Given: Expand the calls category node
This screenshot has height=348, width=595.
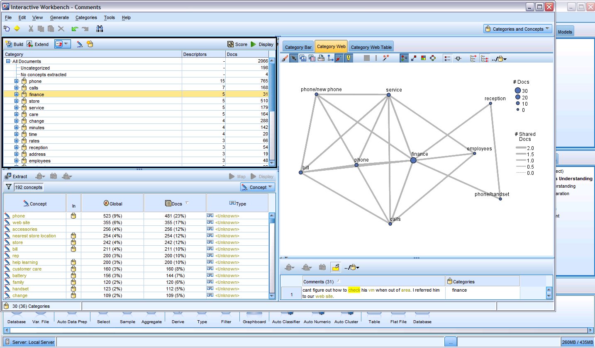Looking at the screenshot, I should (17, 88).
